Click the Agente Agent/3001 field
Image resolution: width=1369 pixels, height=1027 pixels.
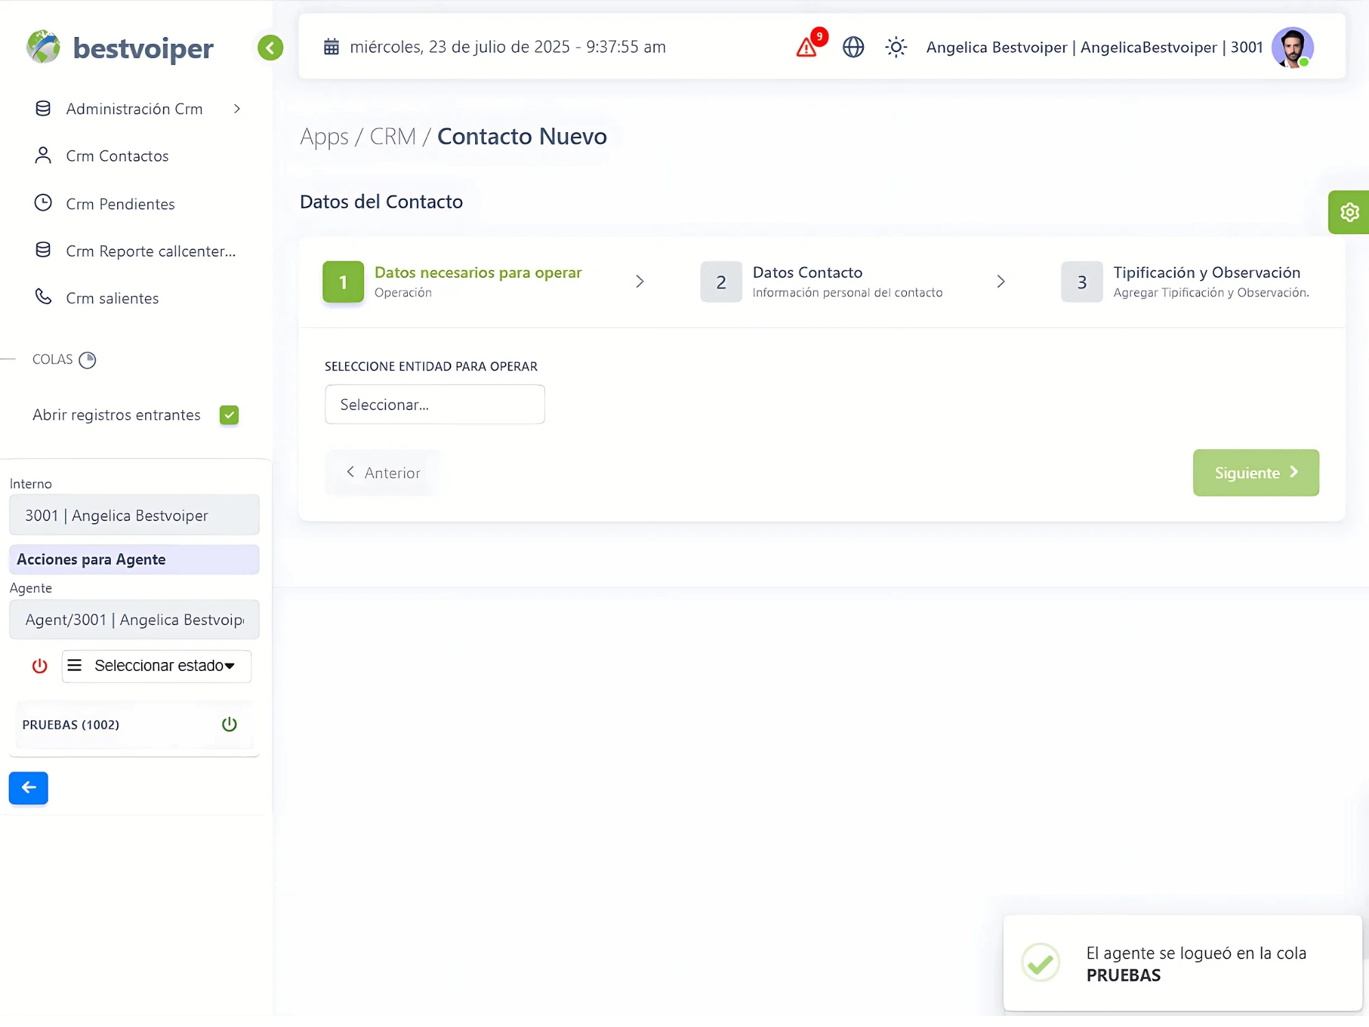pos(134,620)
